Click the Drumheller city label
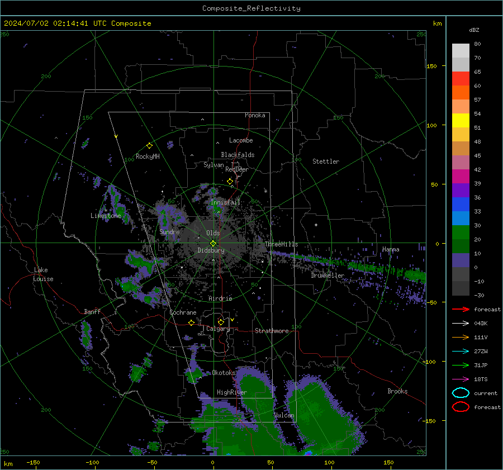 coord(328,276)
